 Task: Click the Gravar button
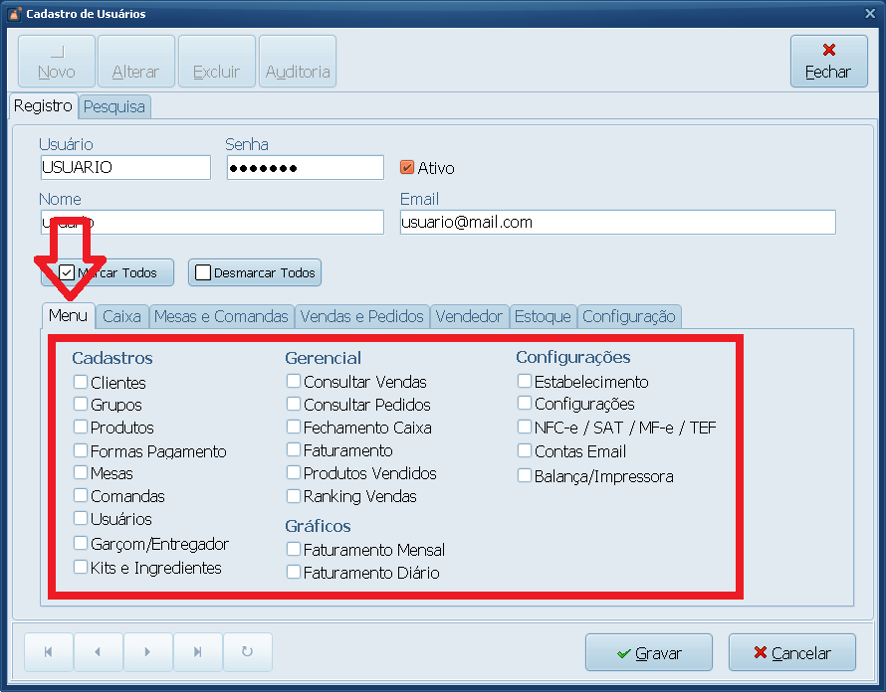pos(648,653)
